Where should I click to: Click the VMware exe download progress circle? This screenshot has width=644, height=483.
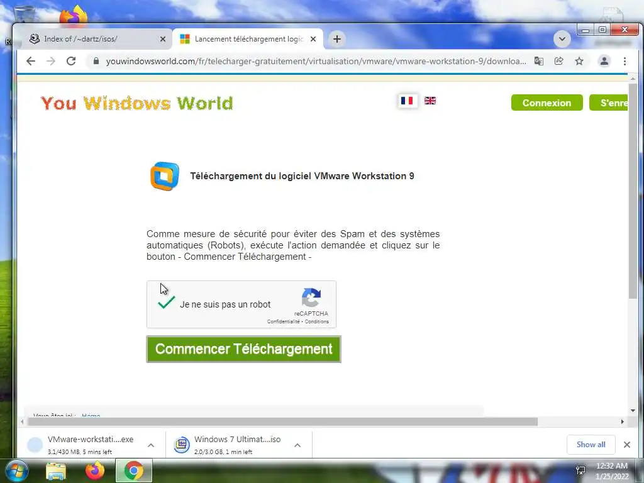(x=35, y=445)
